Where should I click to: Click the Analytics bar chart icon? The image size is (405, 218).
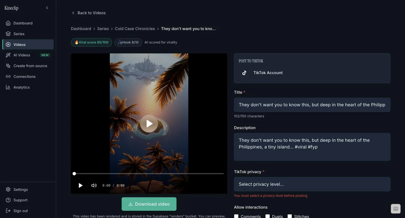[x=8, y=87]
